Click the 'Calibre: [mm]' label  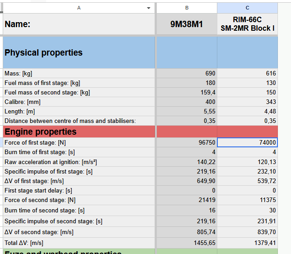click(23, 102)
